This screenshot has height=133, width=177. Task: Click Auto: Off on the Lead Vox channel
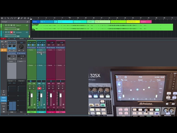(51, 110)
